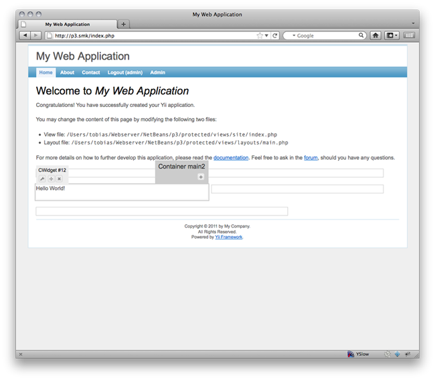Close the status bar add-on with the x
Viewport: 435px width, 380px height.
pyautogui.click(x=21, y=354)
